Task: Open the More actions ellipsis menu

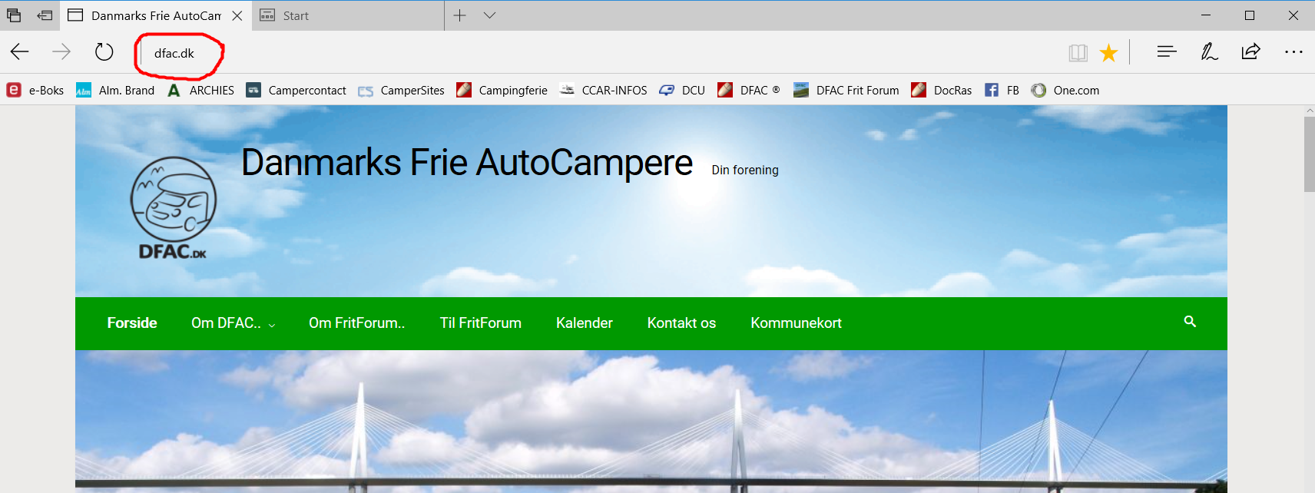Action: tap(1293, 52)
